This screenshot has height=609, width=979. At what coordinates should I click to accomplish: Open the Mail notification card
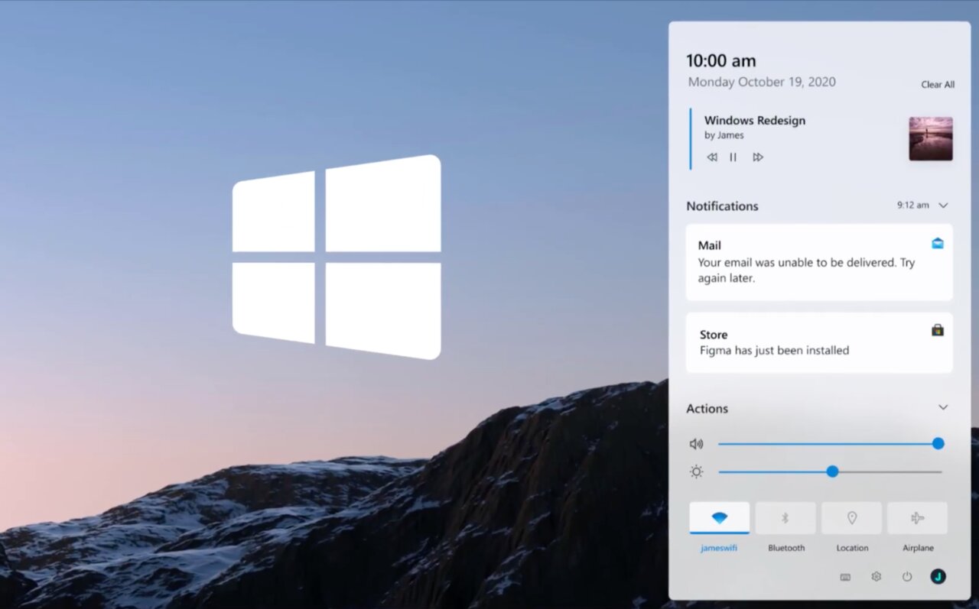pyautogui.click(x=819, y=262)
